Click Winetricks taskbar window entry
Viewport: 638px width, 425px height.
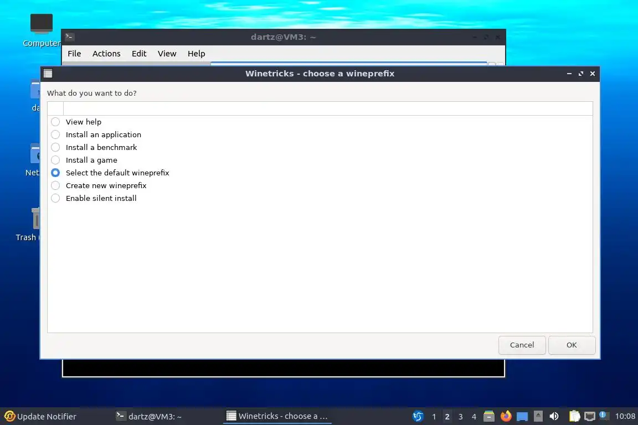click(x=277, y=416)
